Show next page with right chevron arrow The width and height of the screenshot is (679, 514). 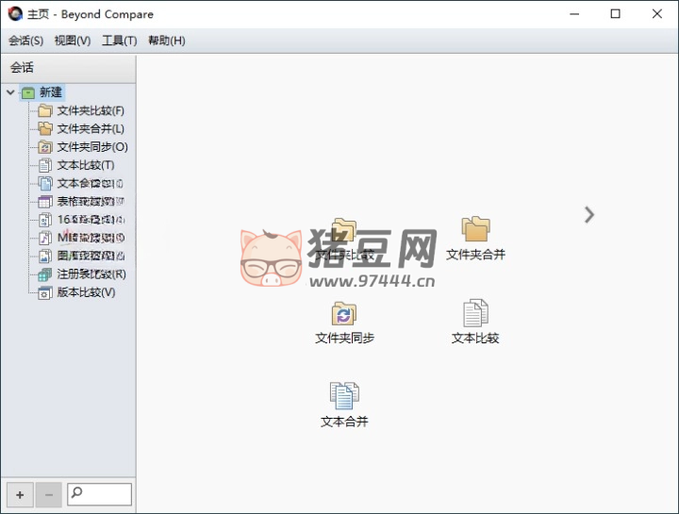(x=589, y=215)
